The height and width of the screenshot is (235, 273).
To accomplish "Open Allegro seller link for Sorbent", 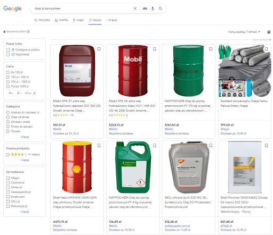I will (225, 129).
